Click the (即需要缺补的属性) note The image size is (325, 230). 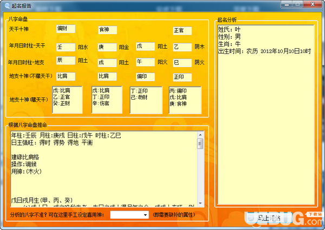[x=174, y=215]
